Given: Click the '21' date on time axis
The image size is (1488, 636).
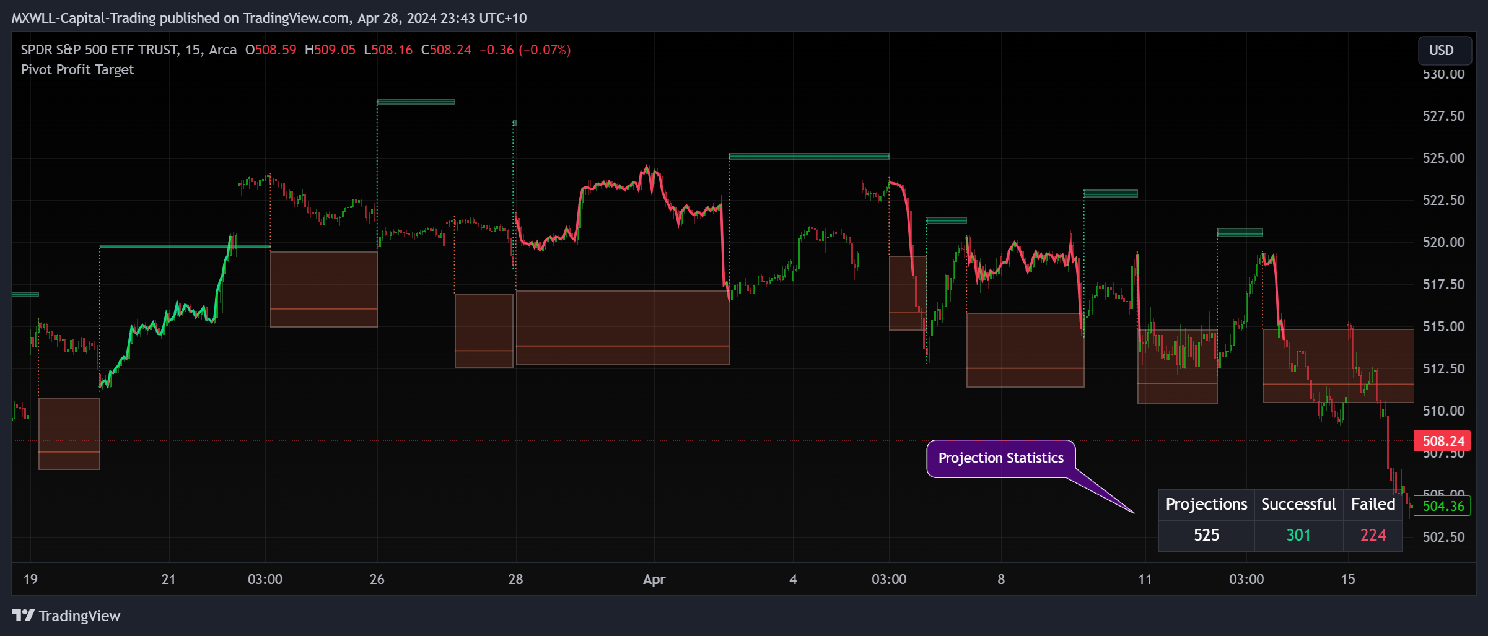Looking at the screenshot, I should pos(168,579).
